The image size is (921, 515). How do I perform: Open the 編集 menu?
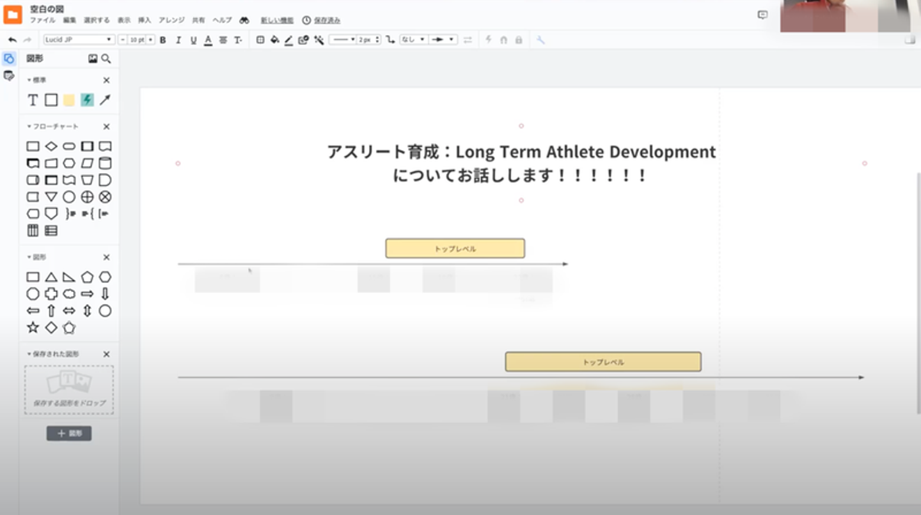pyautogui.click(x=70, y=20)
